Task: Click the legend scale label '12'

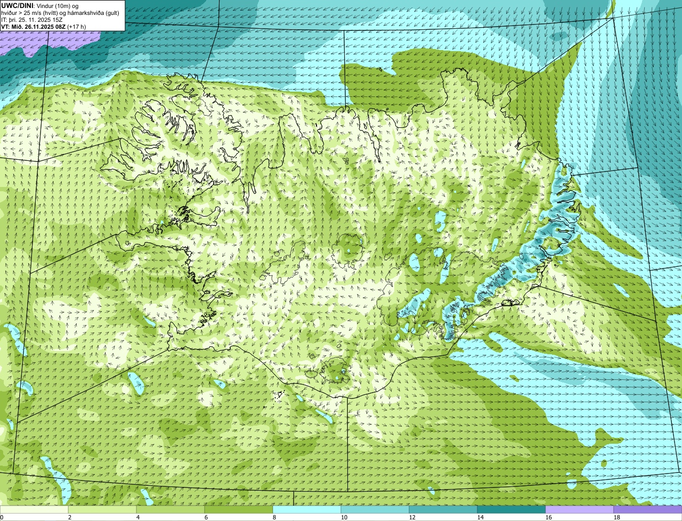Action: click(x=412, y=517)
